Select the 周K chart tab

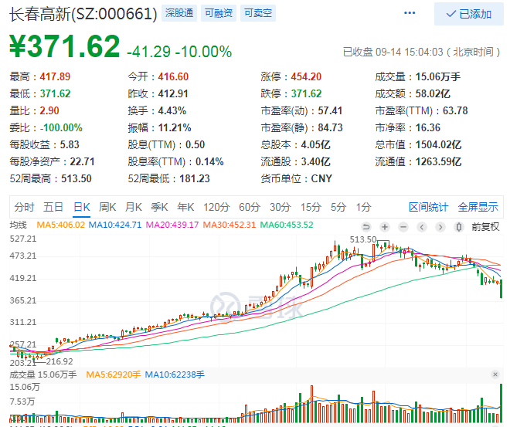click(x=107, y=207)
